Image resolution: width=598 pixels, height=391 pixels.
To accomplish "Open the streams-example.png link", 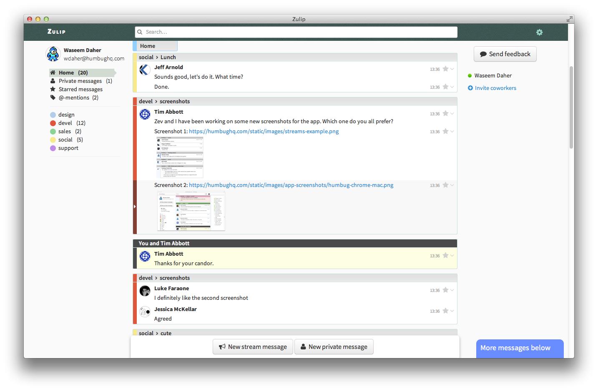I will (x=264, y=131).
